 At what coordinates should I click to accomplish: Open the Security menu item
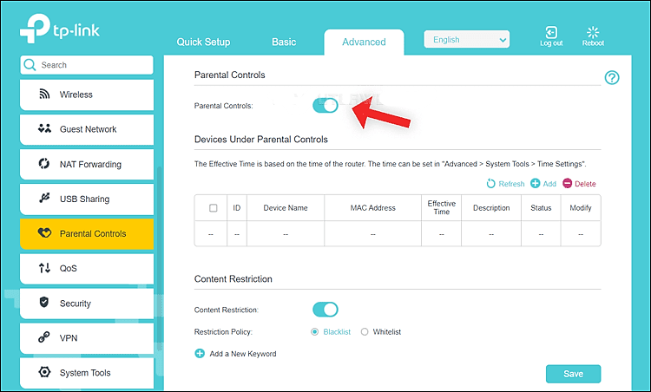[x=87, y=304]
